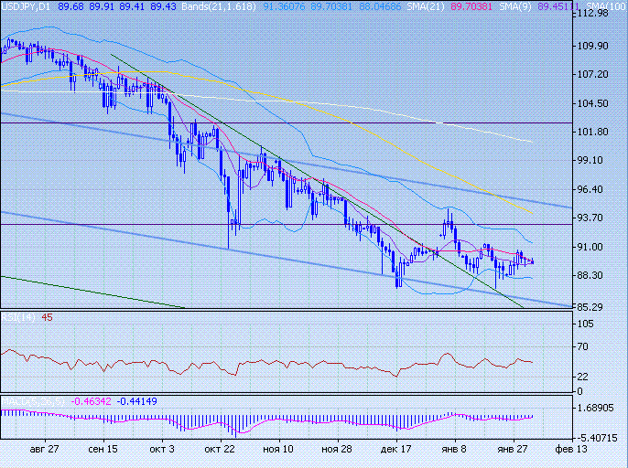Screen dimensions: 628x468
Task: Click the RSI(14) indicator title
Action: click(18, 318)
